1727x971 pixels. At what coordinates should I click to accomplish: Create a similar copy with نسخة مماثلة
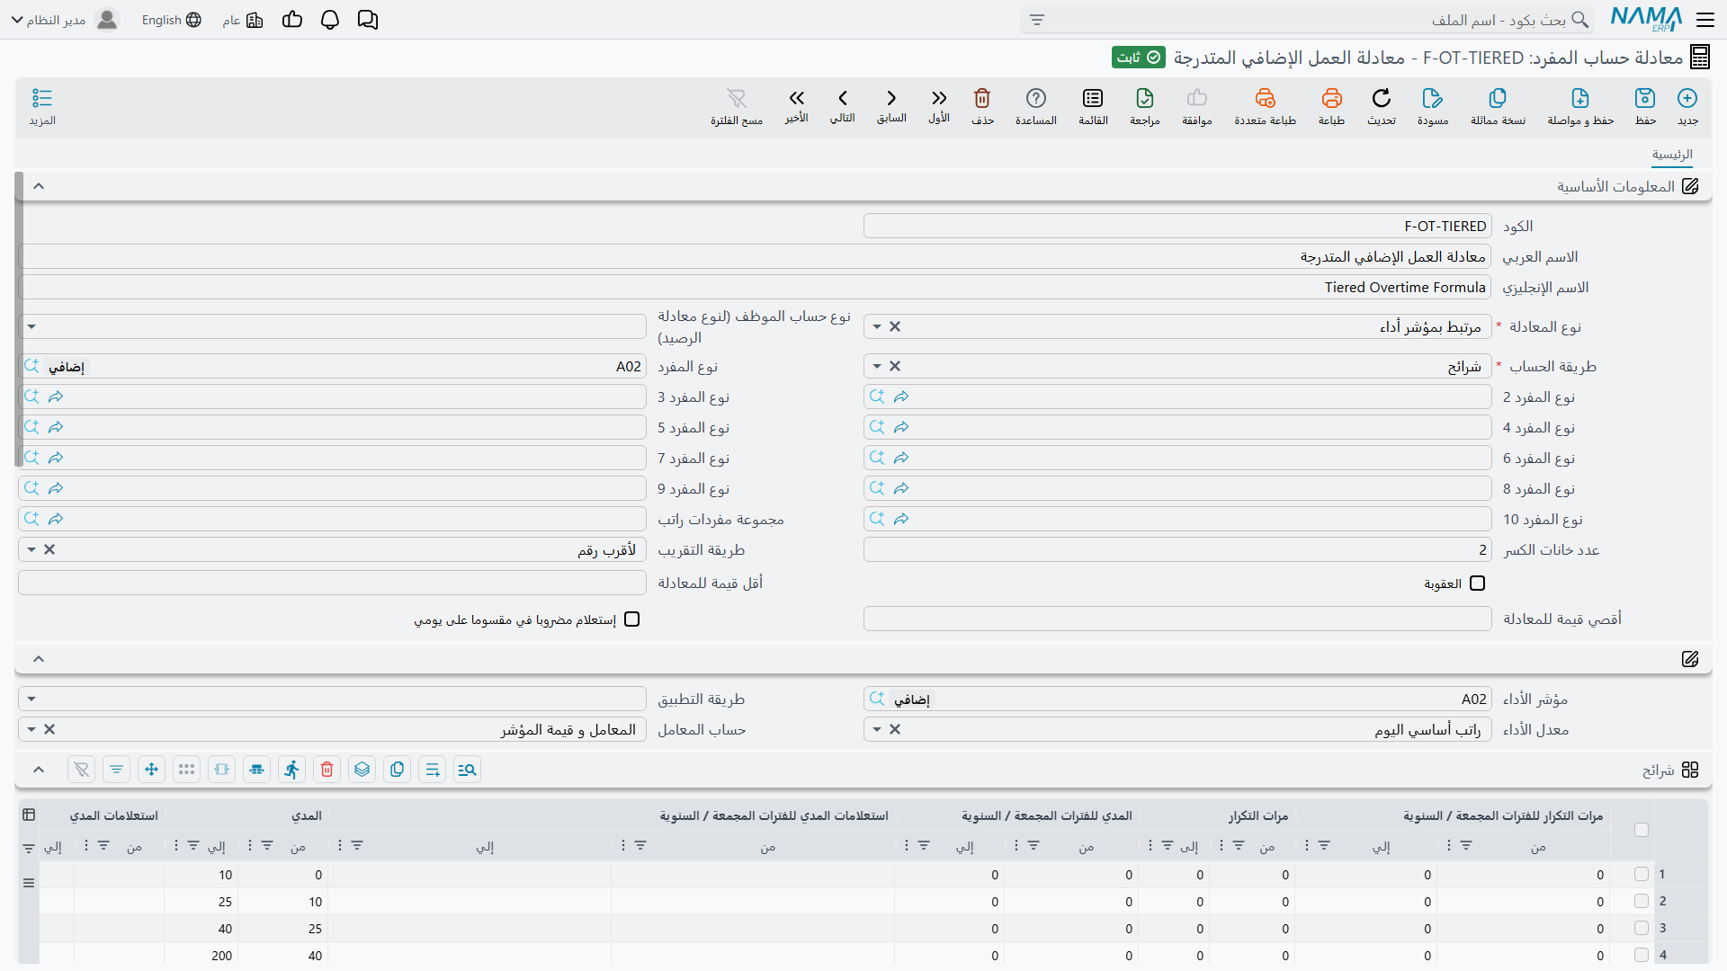pos(1498,98)
